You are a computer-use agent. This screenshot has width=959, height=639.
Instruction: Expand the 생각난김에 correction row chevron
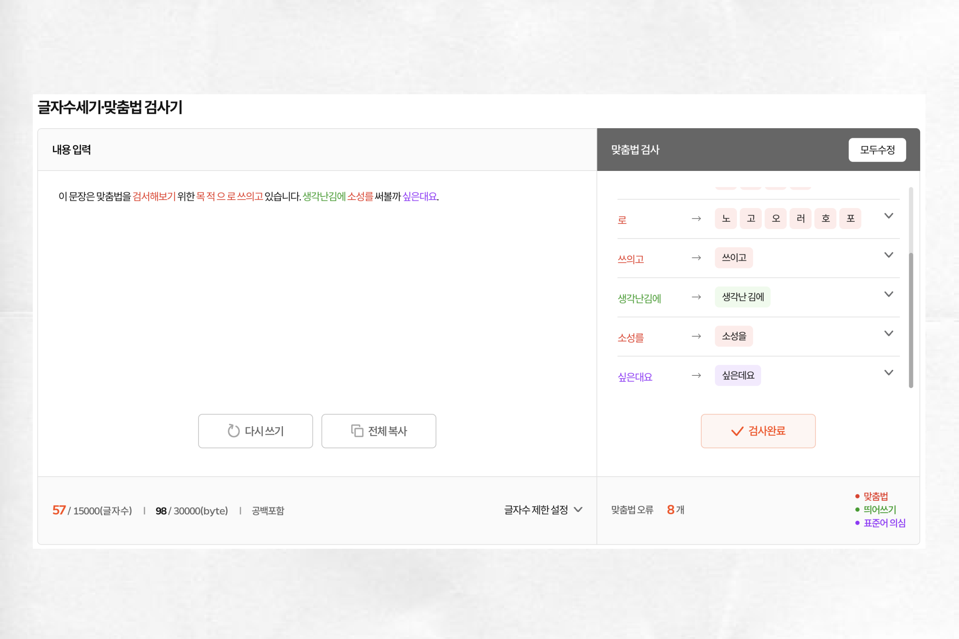(888, 294)
